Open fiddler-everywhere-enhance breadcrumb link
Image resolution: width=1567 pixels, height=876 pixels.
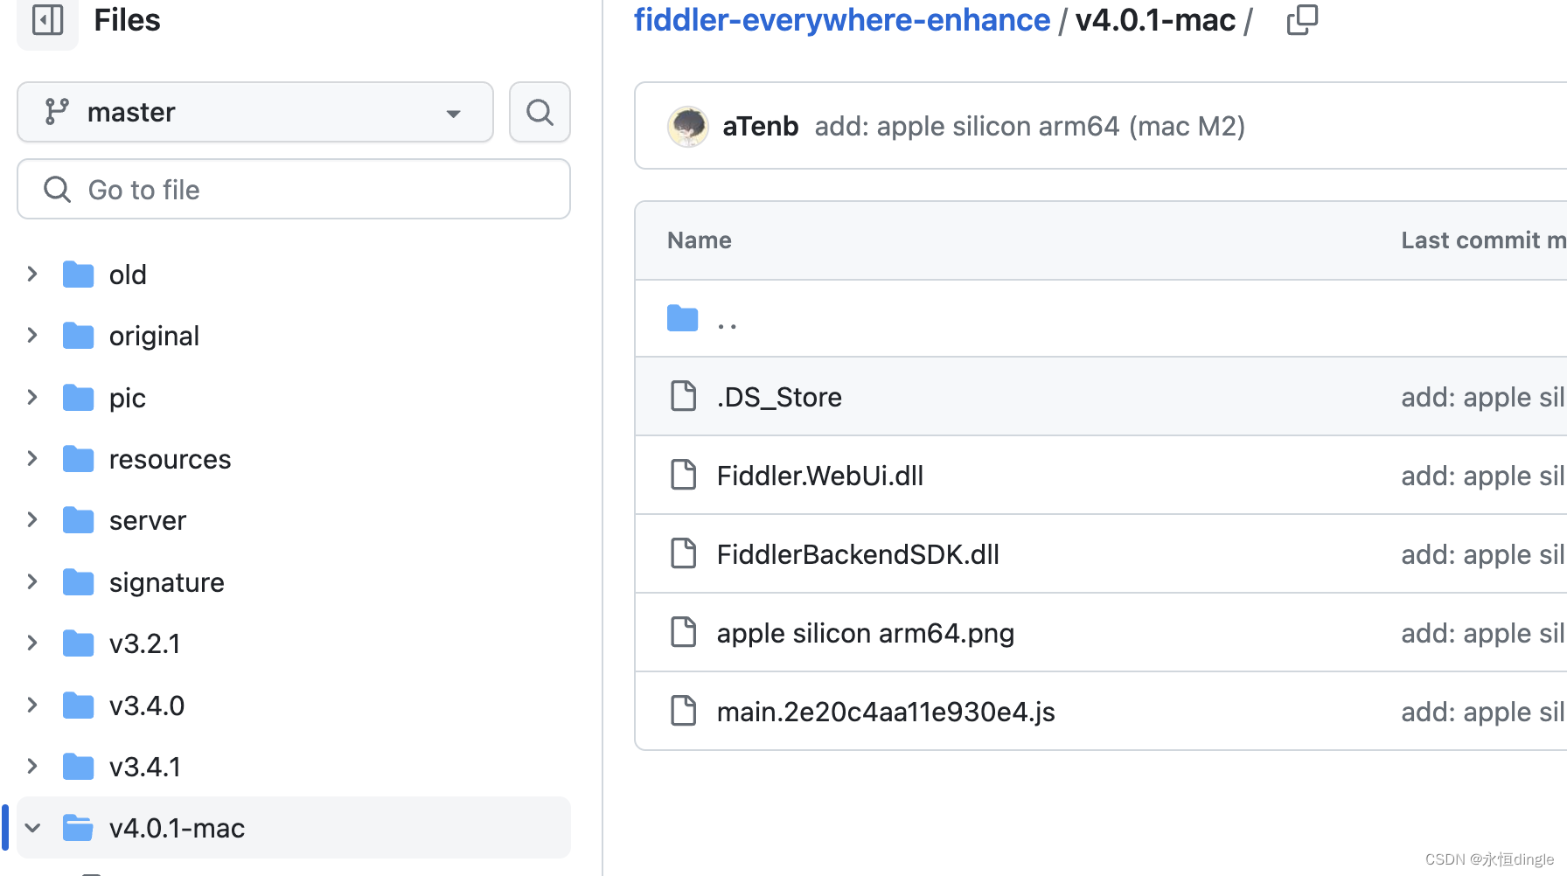(842, 20)
